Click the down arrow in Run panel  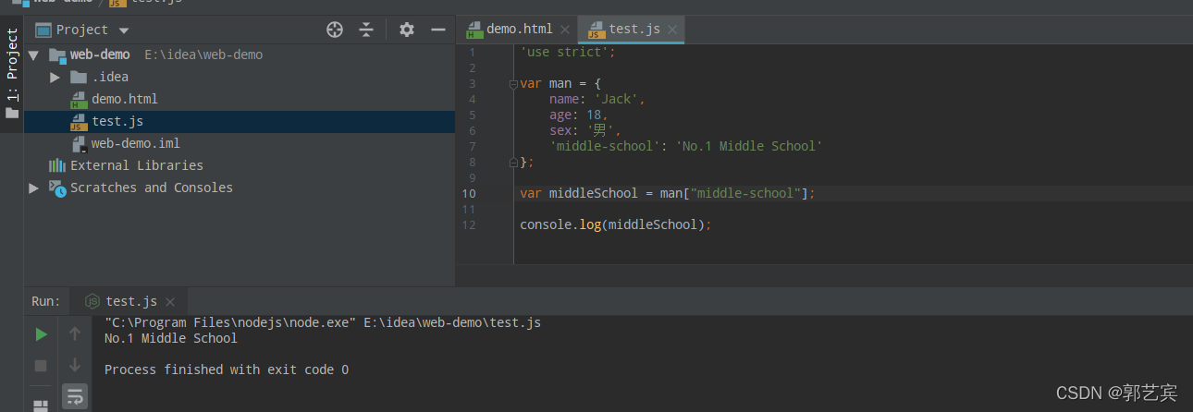pyautogui.click(x=75, y=366)
